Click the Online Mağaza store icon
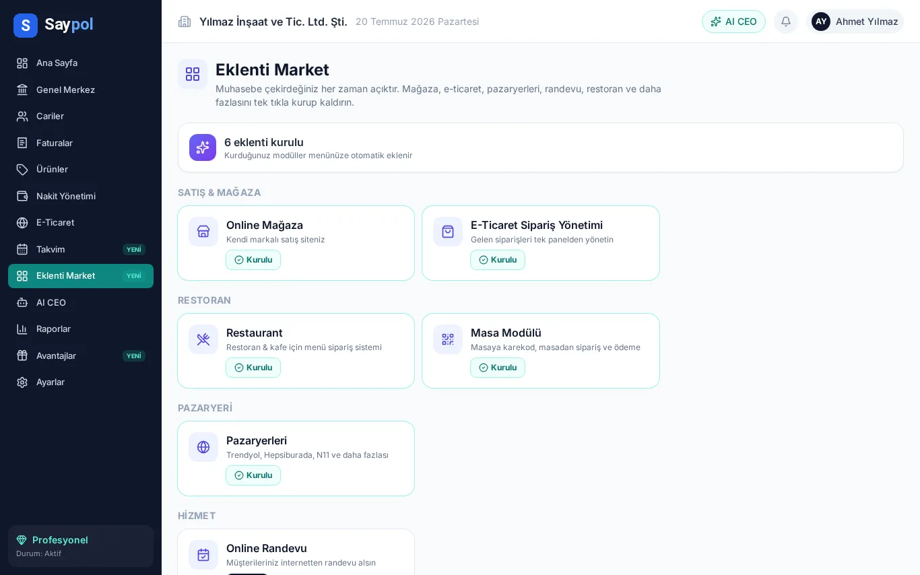The image size is (920, 575). point(203,232)
